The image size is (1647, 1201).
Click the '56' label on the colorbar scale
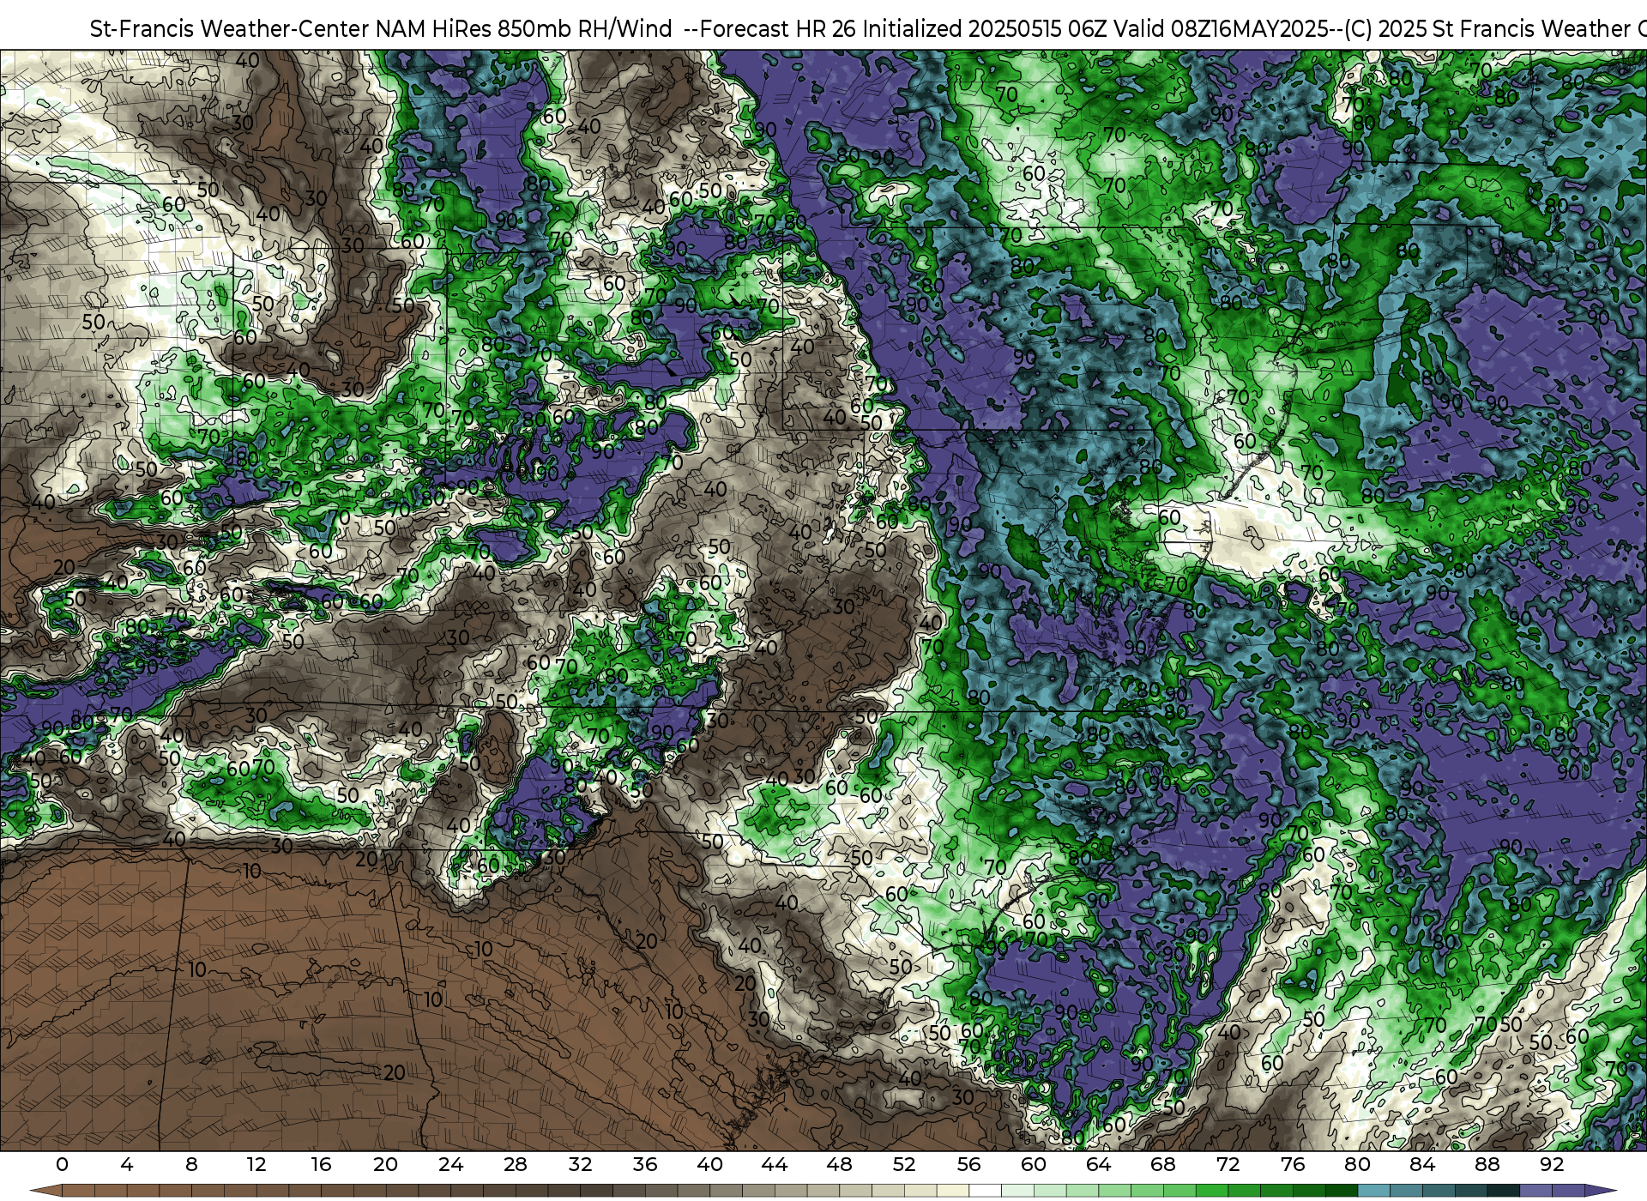[969, 1164]
